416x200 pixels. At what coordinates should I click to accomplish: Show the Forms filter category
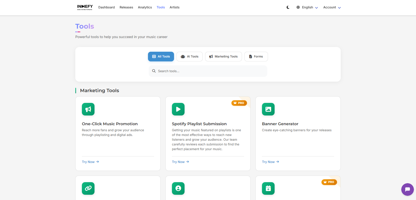click(256, 56)
